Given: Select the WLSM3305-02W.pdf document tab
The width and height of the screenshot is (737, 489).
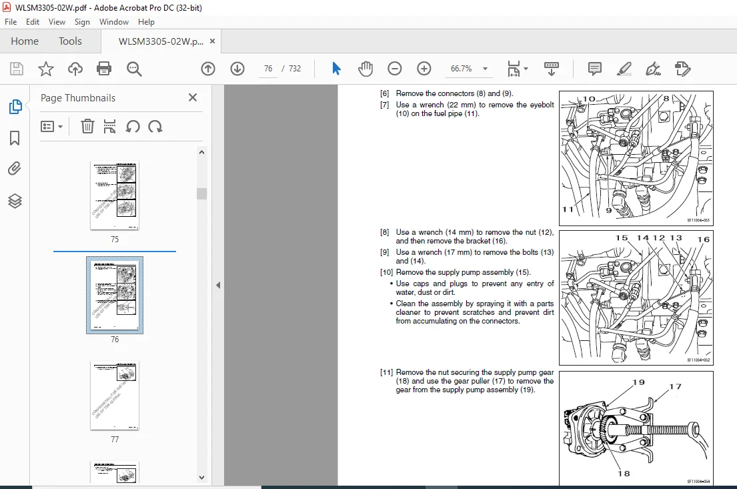Looking at the screenshot, I should 161,41.
